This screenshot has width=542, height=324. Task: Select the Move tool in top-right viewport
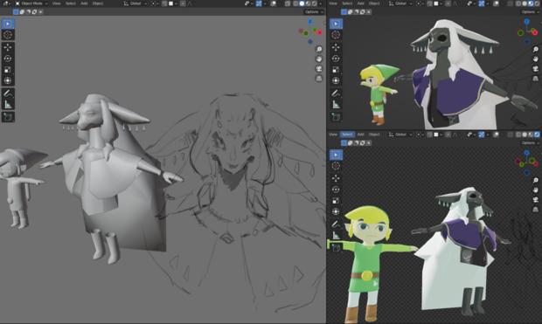[x=336, y=47]
